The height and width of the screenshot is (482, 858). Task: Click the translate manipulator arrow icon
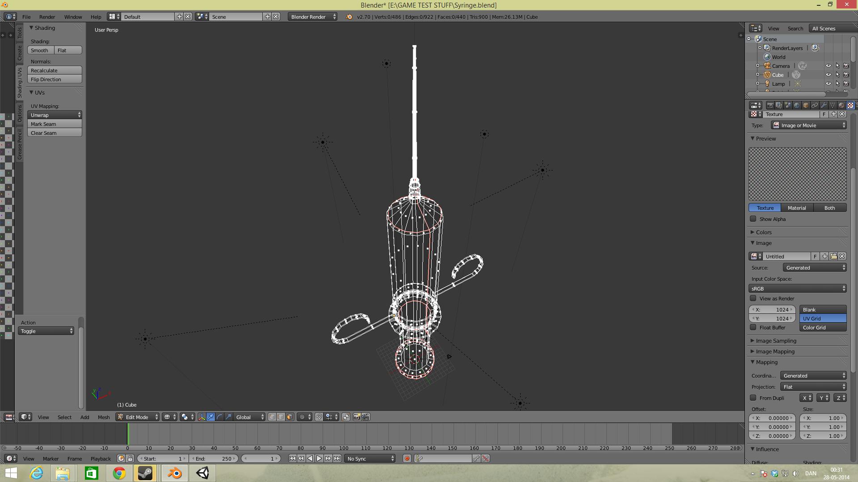click(x=211, y=417)
